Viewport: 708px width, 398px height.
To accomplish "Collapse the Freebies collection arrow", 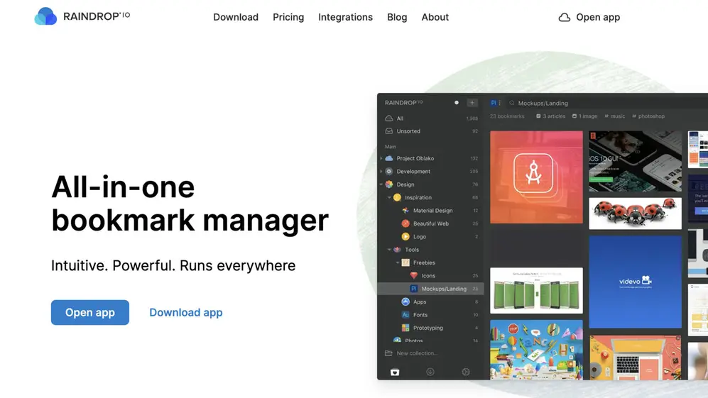I will pyautogui.click(x=398, y=262).
